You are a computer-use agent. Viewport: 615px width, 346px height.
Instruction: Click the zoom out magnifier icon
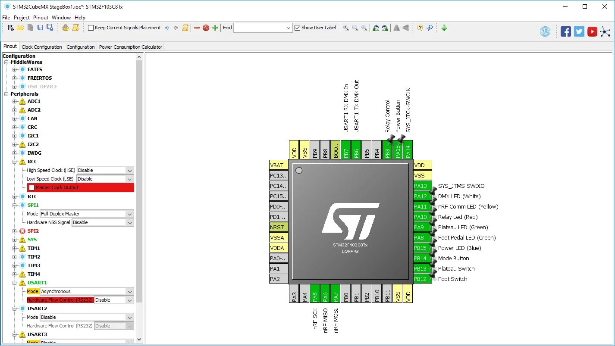[364, 28]
